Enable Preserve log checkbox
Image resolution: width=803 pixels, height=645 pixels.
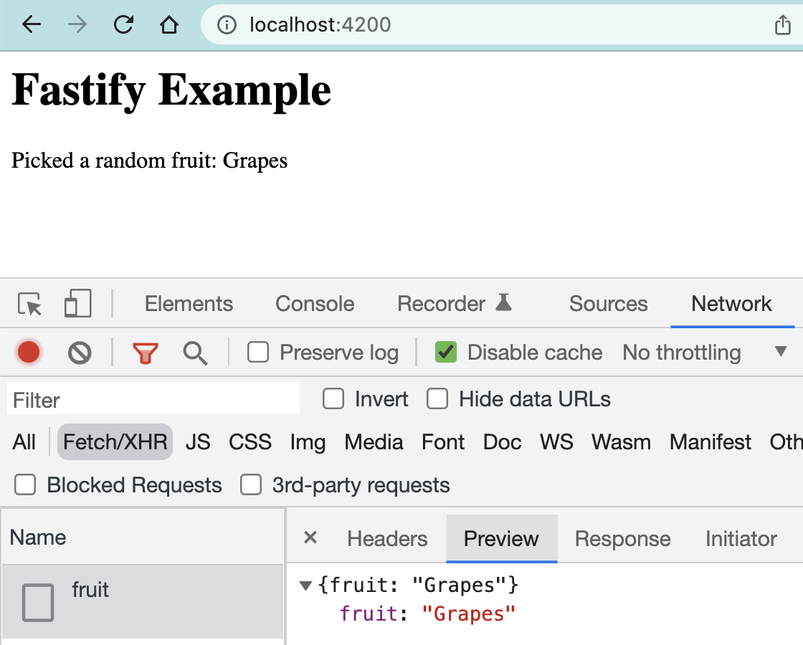click(257, 352)
